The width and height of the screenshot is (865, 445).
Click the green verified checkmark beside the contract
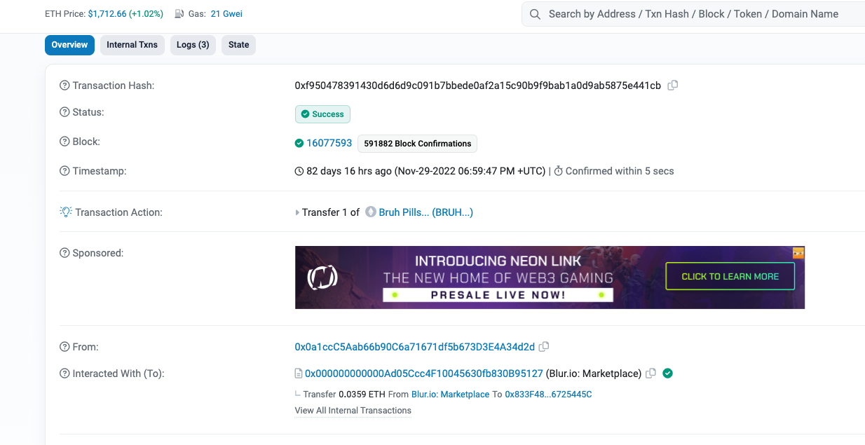coord(667,373)
